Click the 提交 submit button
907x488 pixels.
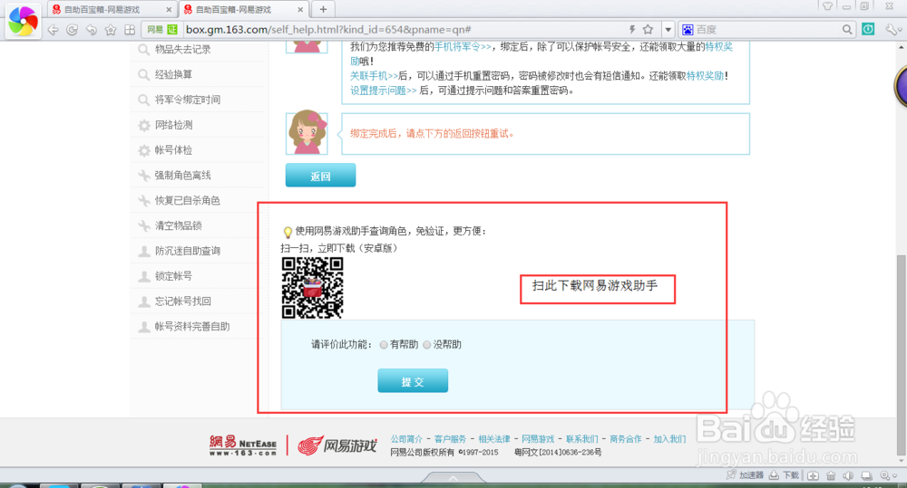pyautogui.click(x=413, y=381)
